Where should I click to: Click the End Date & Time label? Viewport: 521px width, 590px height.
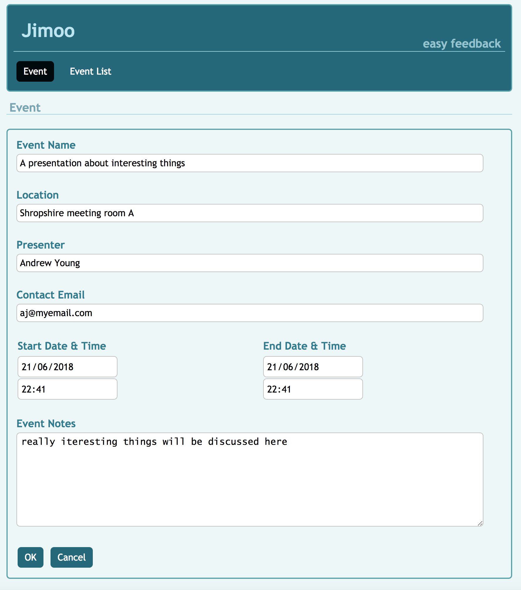304,346
